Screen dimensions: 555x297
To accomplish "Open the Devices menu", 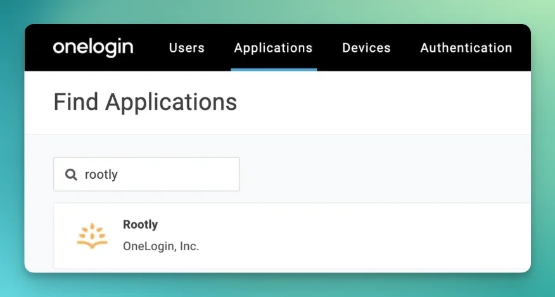I will (x=366, y=47).
